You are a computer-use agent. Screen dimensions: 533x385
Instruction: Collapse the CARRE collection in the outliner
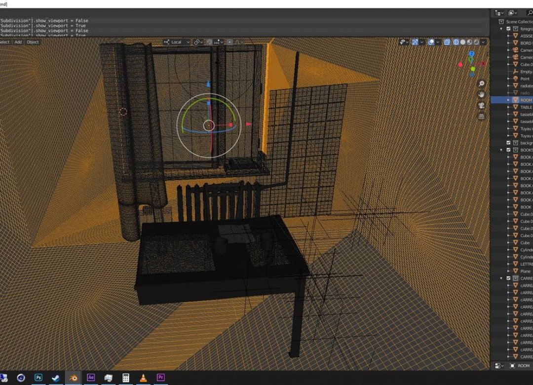pos(501,278)
